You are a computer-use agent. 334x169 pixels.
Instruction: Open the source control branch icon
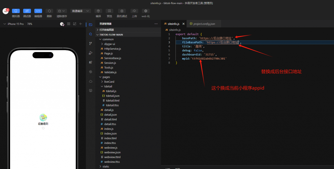90,43
